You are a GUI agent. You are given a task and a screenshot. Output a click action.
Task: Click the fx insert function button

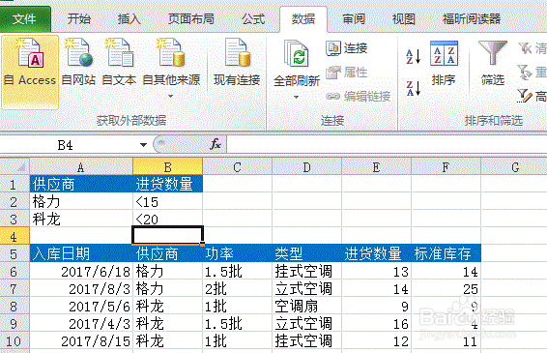coord(216,144)
